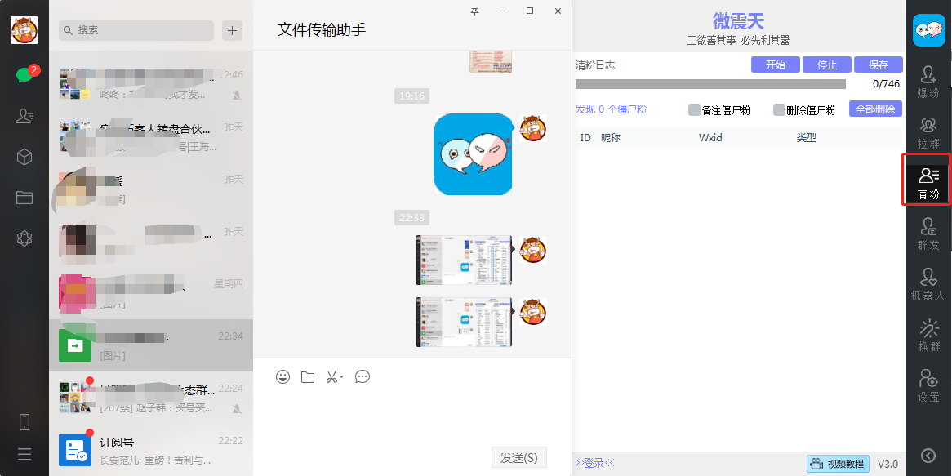Open the Contacts icon in WeChat sidebar

coord(24,115)
